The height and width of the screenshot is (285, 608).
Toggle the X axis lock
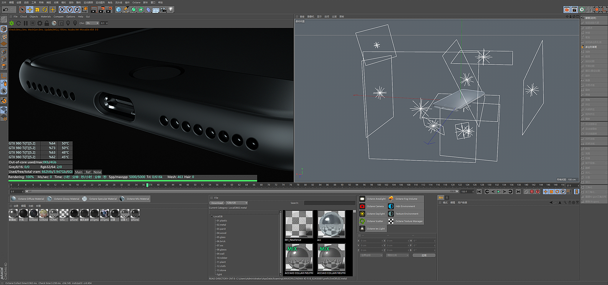62,9
